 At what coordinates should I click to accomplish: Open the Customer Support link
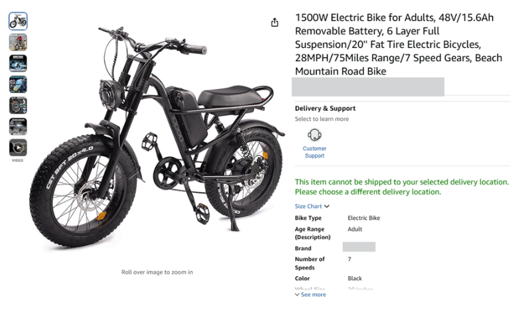pyautogui.click(x=315, y=152)
